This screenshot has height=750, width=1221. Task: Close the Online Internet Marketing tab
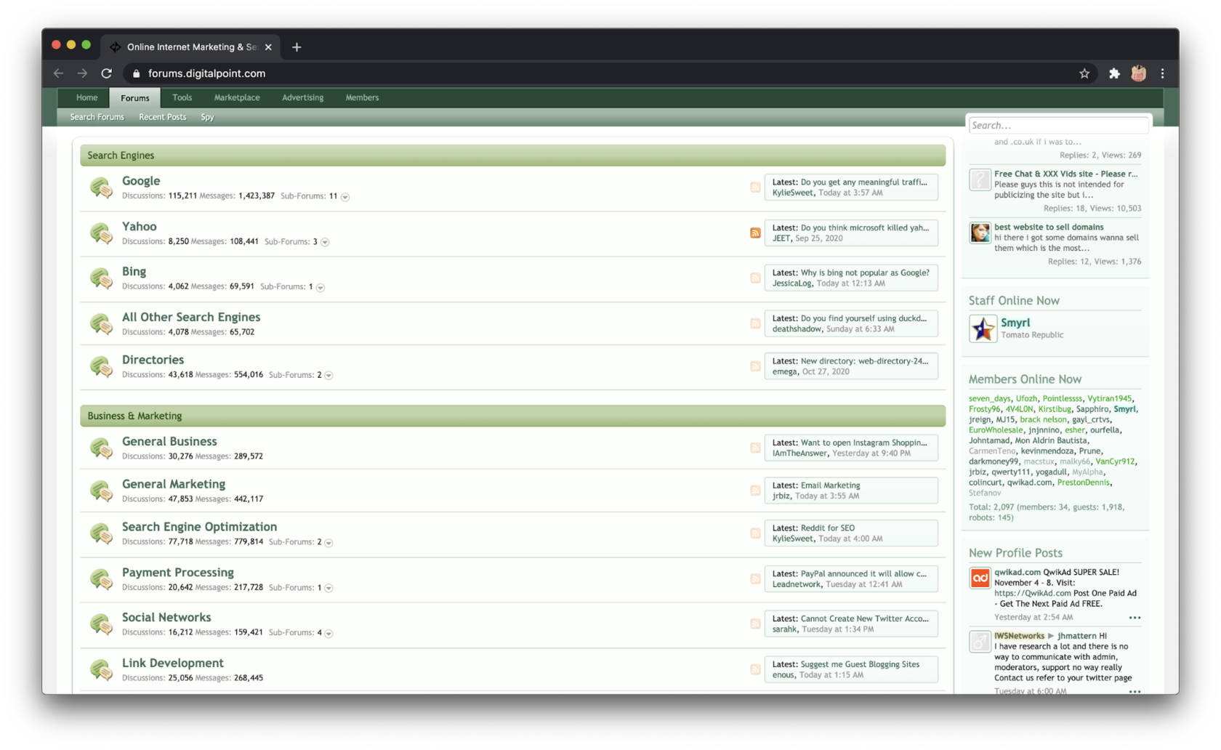point(268,47)
